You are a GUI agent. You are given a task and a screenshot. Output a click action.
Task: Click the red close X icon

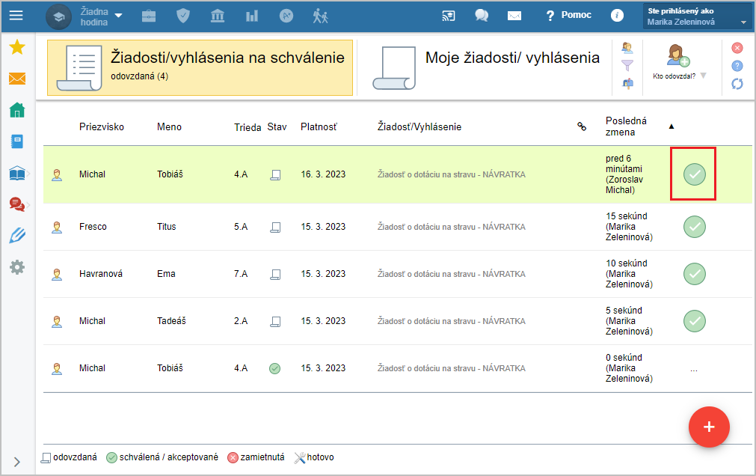click(737, 48)
